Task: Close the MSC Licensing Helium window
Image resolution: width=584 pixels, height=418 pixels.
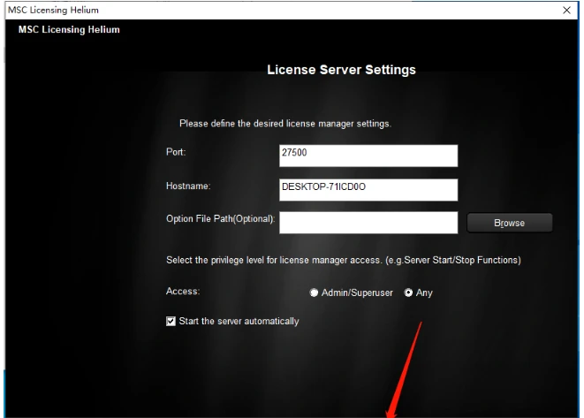Action: 566,10
